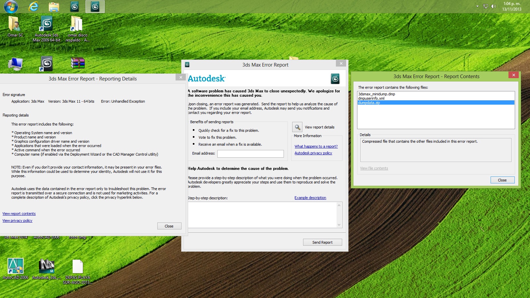Open the View file contents link

click(374, 168)
